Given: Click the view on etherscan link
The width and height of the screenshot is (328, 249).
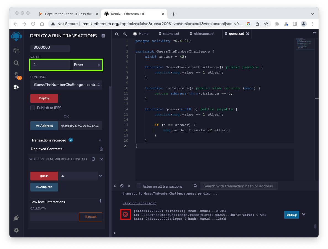Looking at the screenshot, I should click(x=139, y=203).
